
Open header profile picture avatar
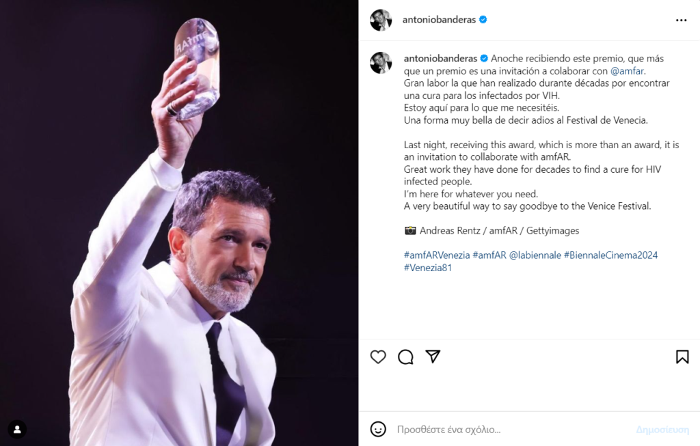coord(381,20)
